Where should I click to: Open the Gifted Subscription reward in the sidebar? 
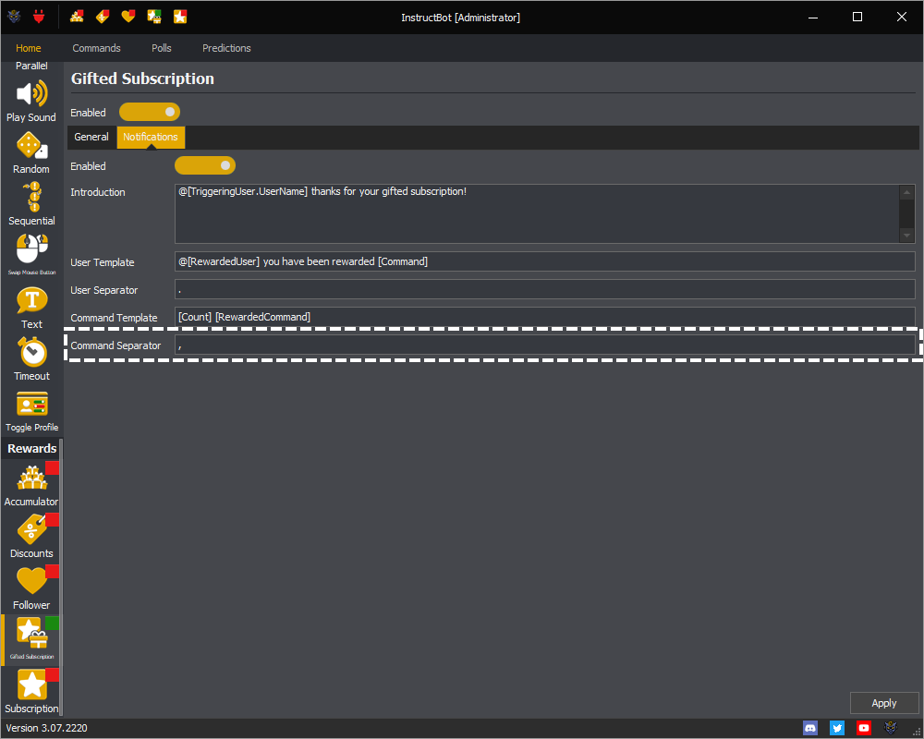coord(31,640)
